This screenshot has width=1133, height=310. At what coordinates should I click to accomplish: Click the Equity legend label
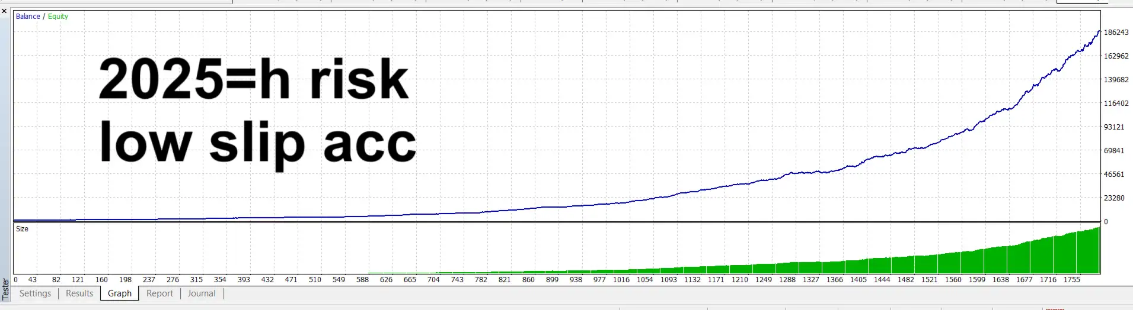pos(58,17)
